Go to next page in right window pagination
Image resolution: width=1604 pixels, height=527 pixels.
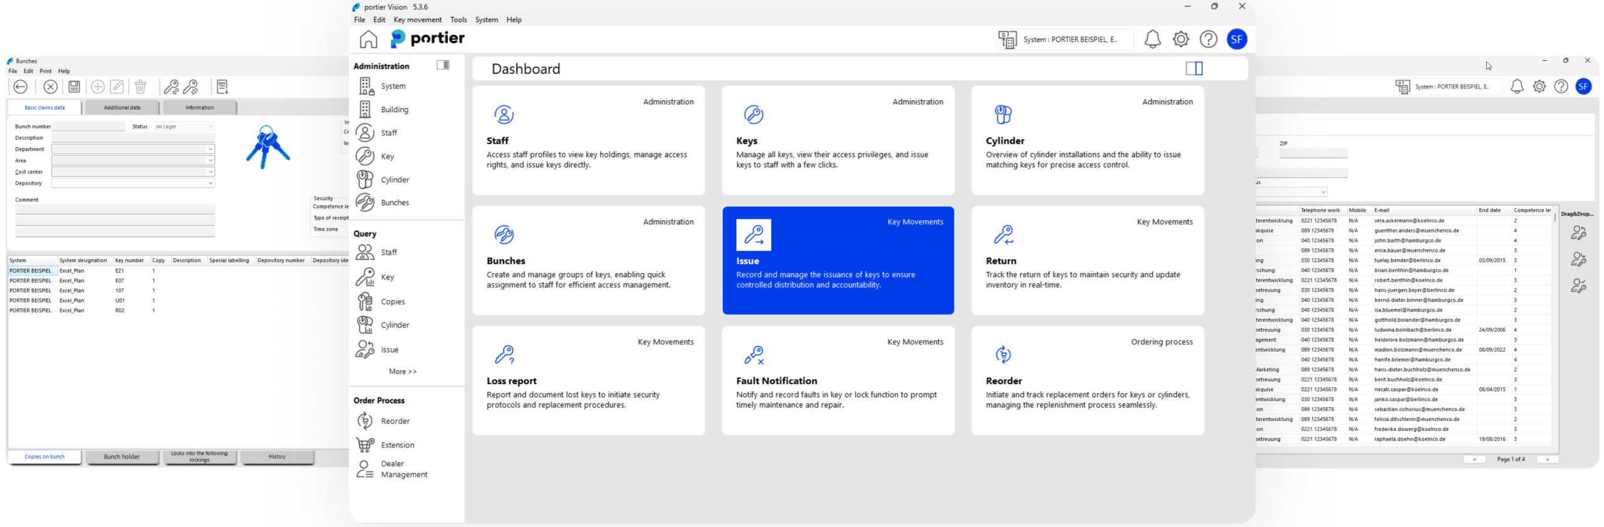(1548, 459)
